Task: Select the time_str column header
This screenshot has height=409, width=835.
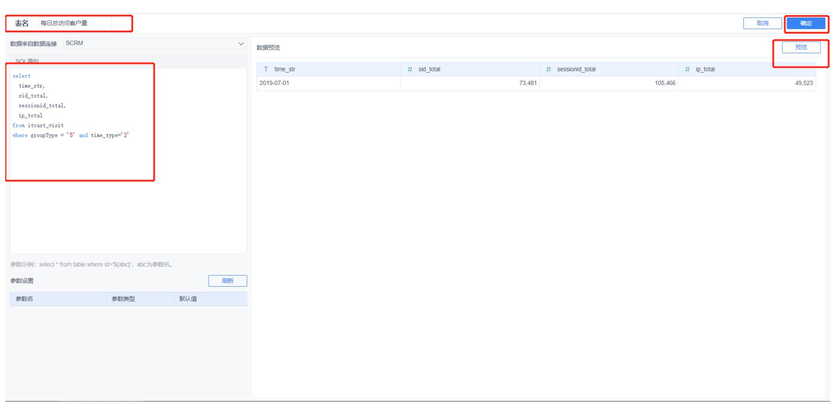Action: tap(329, 69)
